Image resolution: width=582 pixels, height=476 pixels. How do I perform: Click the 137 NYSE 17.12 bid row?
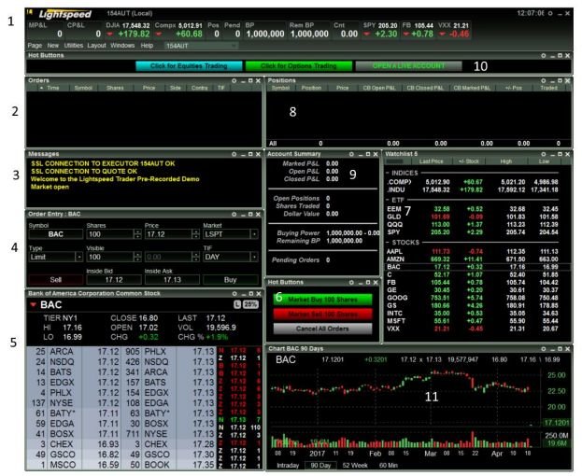(74, 403)
